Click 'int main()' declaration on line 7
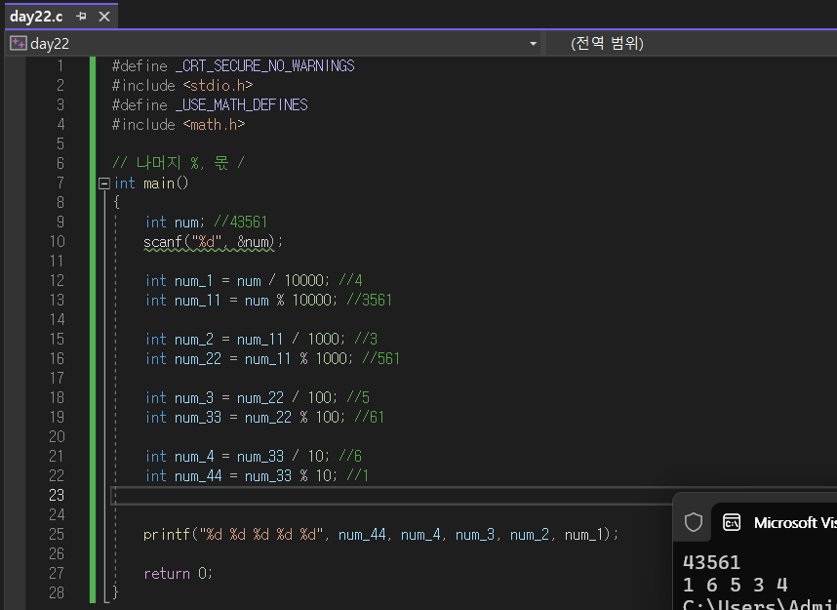 coord(151,183)
